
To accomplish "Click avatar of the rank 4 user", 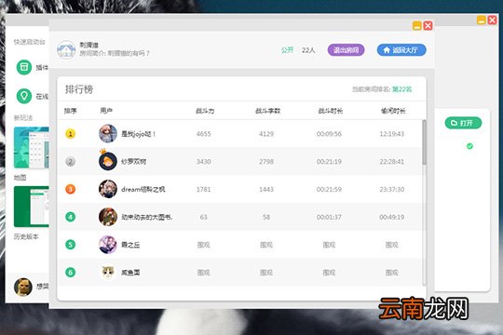I will pyautogui.click(x=108, y=217).
